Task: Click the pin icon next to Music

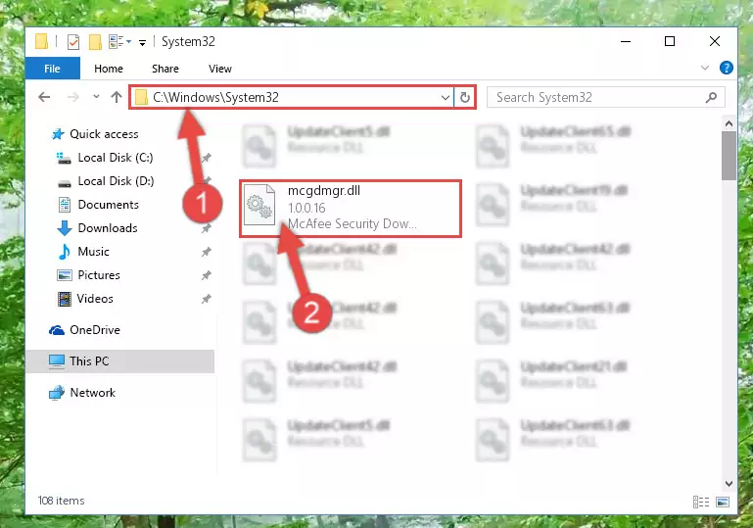Action: point(207,252)
